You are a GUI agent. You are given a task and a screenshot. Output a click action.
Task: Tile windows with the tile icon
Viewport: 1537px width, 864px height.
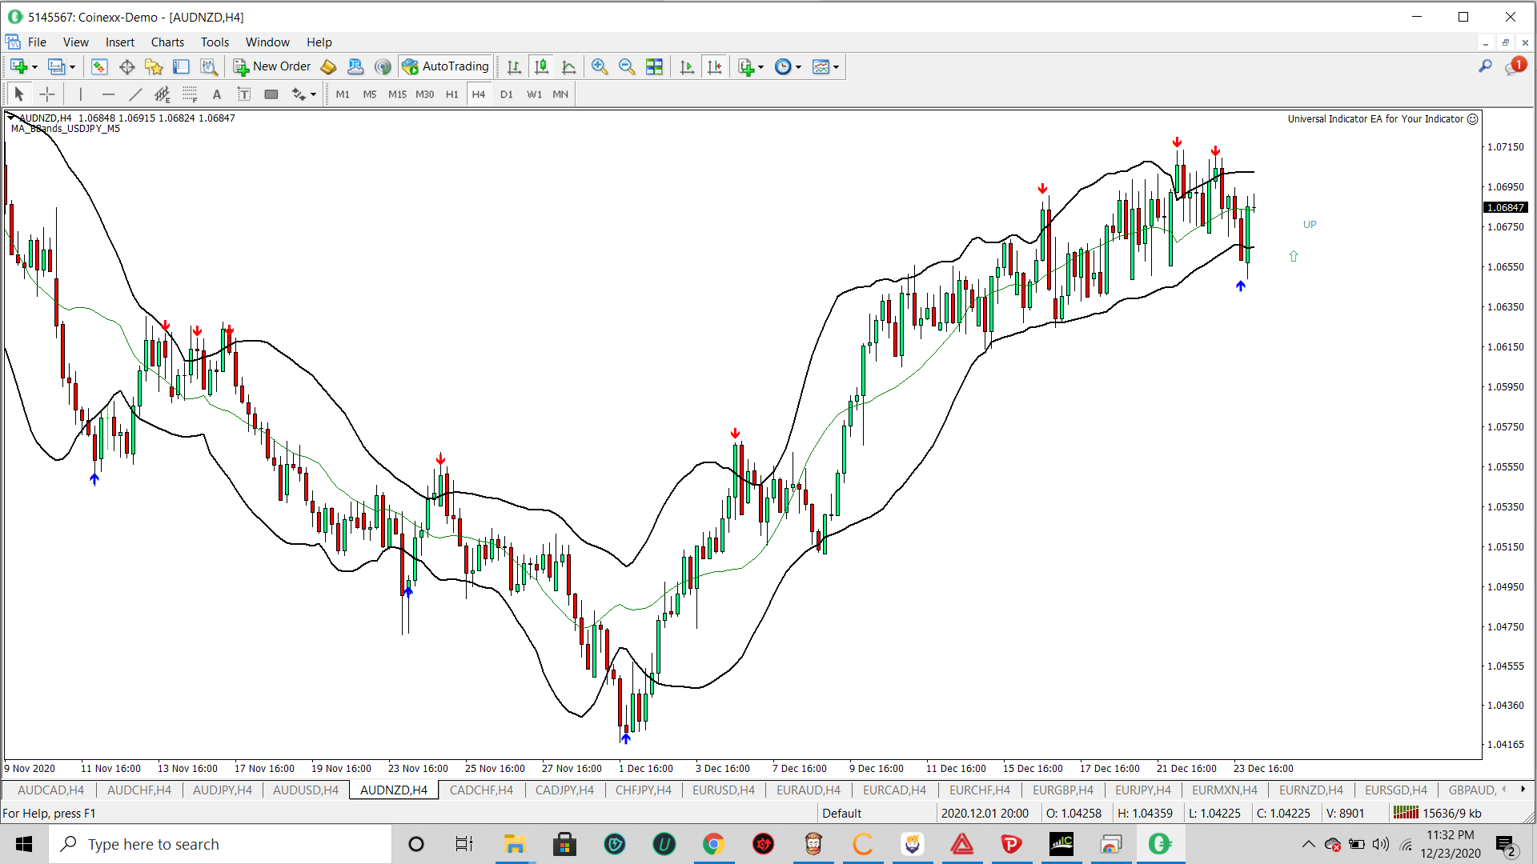pyautogui.click(x=654, y=66)
